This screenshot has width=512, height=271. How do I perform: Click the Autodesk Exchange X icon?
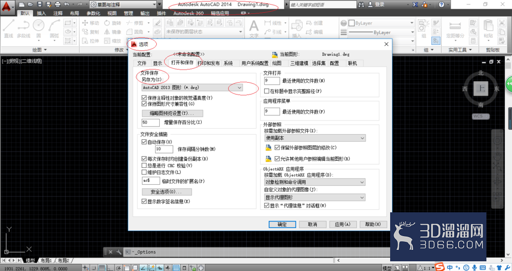[415, 5]
